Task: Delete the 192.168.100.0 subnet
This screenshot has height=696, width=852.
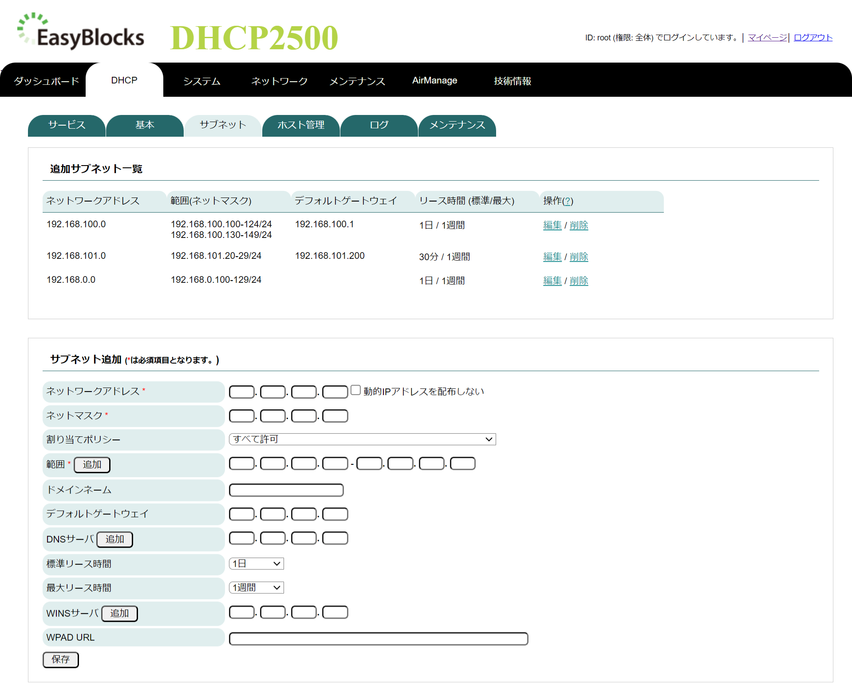Action: pos(579,225)
